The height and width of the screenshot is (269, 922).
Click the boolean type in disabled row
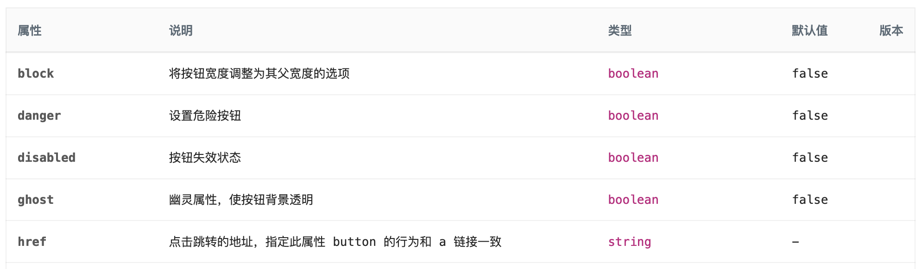point(633,158)
